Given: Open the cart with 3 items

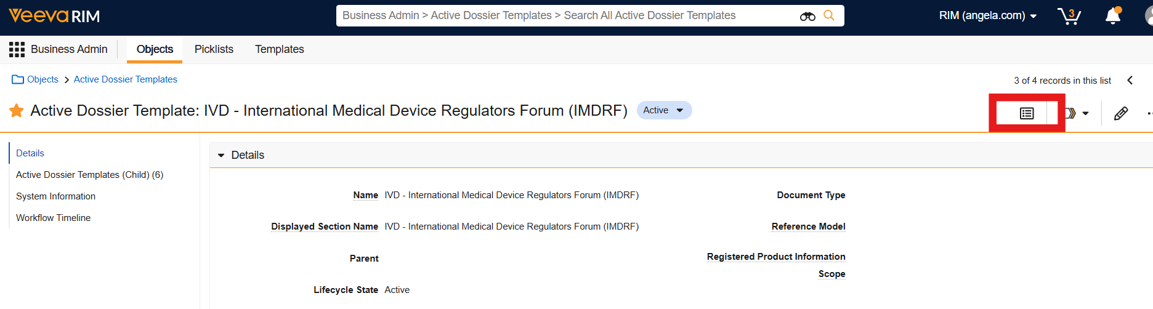Looking at the screenshot, I should 1069,16.
